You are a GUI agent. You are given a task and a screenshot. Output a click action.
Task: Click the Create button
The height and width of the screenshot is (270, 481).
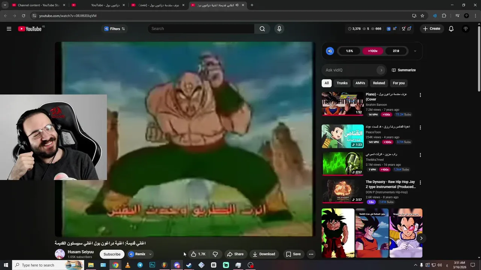tap(431, 28)
